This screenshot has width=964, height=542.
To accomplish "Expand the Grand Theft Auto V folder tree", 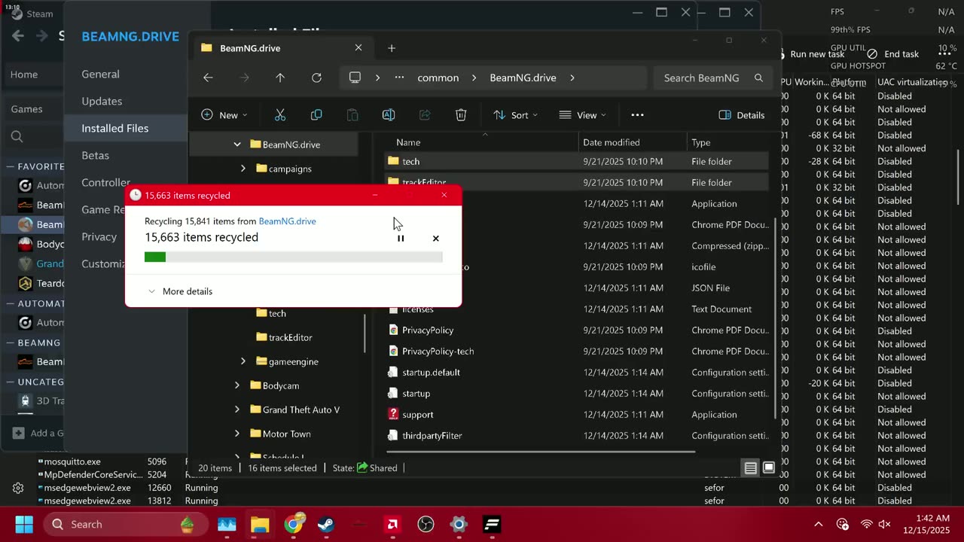I will pyautogui.click(x=237, y=410).
